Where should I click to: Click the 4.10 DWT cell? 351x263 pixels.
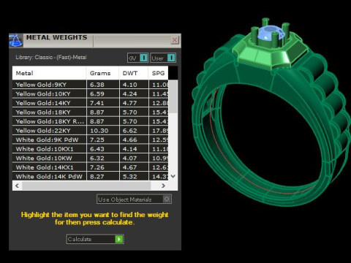pos(134,85)
